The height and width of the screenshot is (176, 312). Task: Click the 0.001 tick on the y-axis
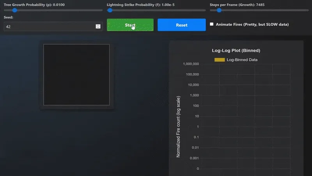pos(193,158)
